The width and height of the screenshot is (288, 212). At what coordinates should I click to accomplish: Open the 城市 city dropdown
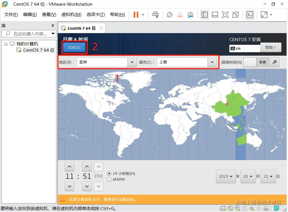(212, 62)
